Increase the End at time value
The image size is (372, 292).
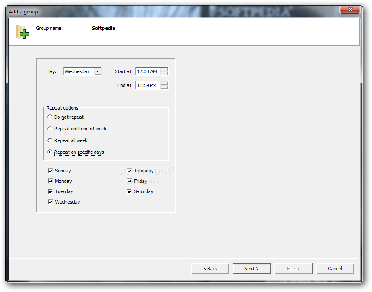point(164,83)
